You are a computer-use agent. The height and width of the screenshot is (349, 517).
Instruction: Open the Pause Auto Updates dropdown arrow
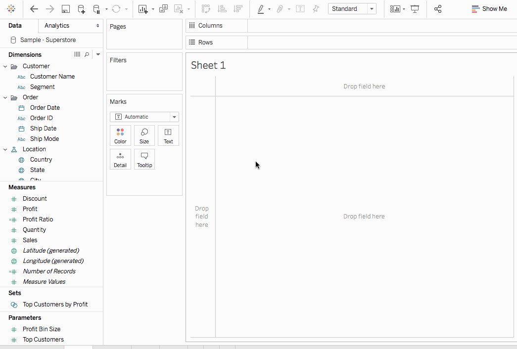point(106,9)
